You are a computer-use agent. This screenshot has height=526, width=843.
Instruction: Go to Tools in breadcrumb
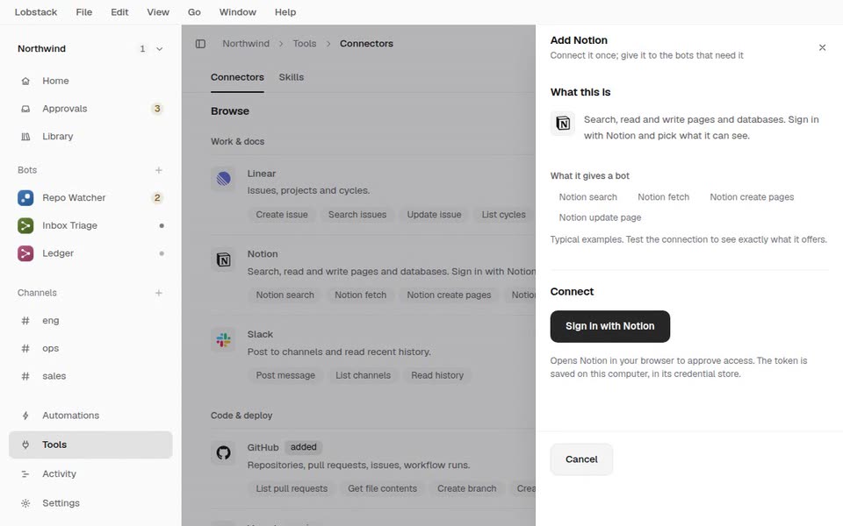[x=305, y=44]
